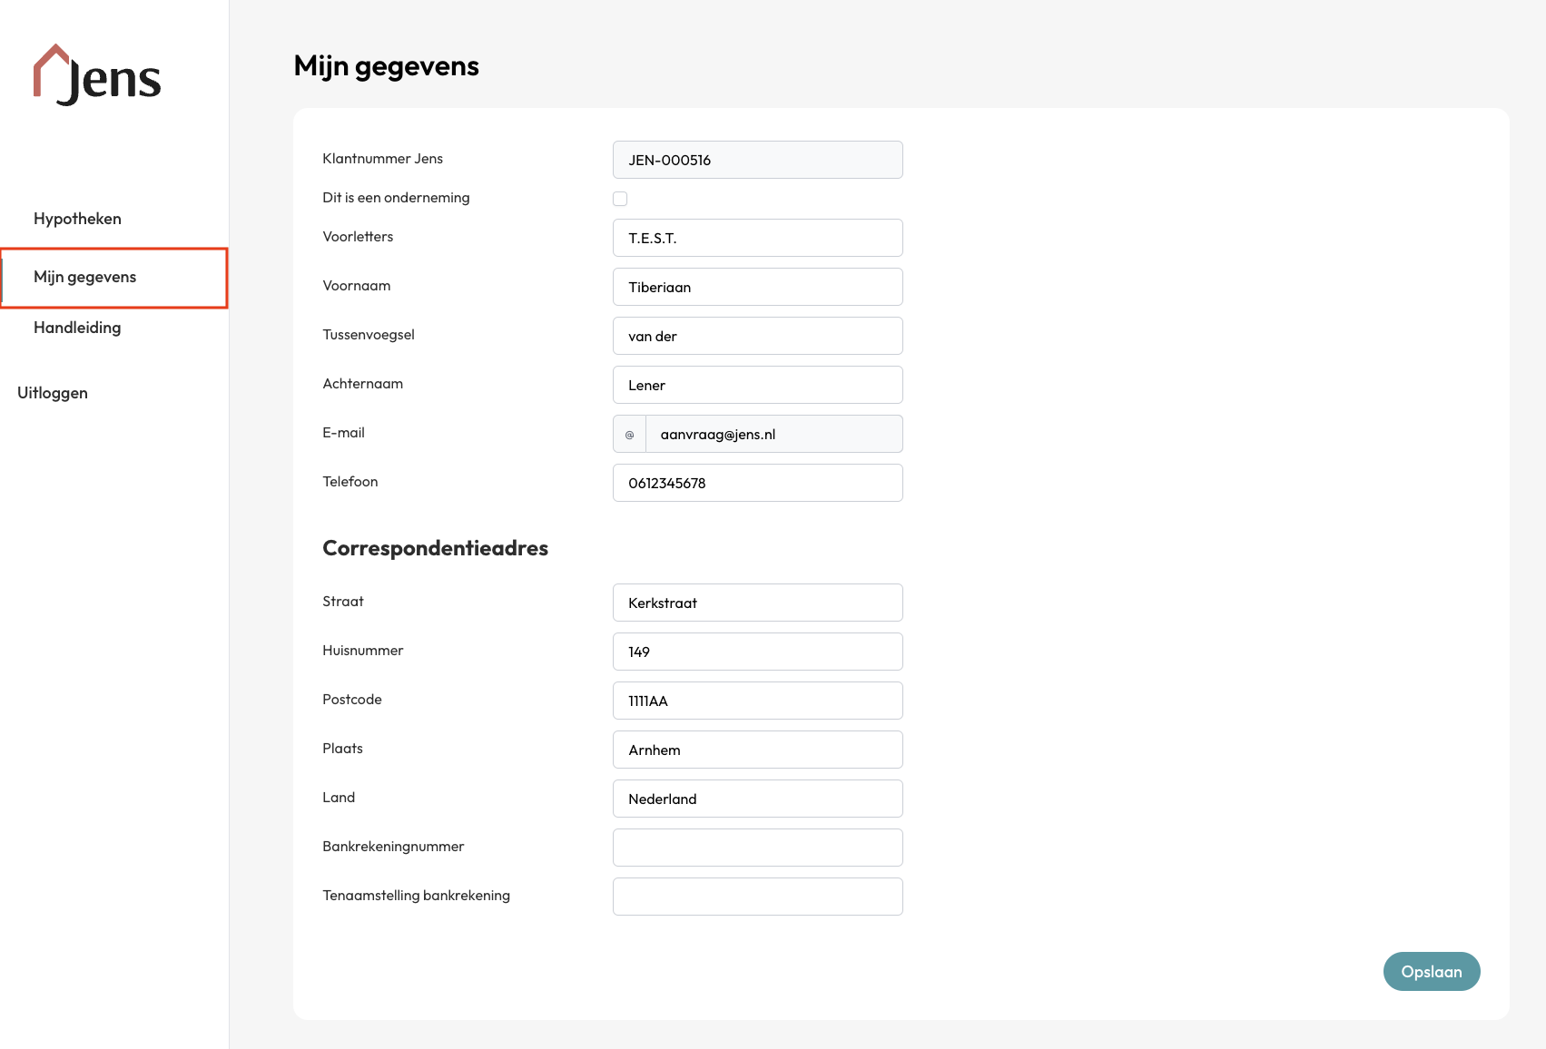Image resolution: width=1546 pixels, height=1049 pixels.
Task: Select Mijn gegevens in the sidebar
Action: point(85,277)
